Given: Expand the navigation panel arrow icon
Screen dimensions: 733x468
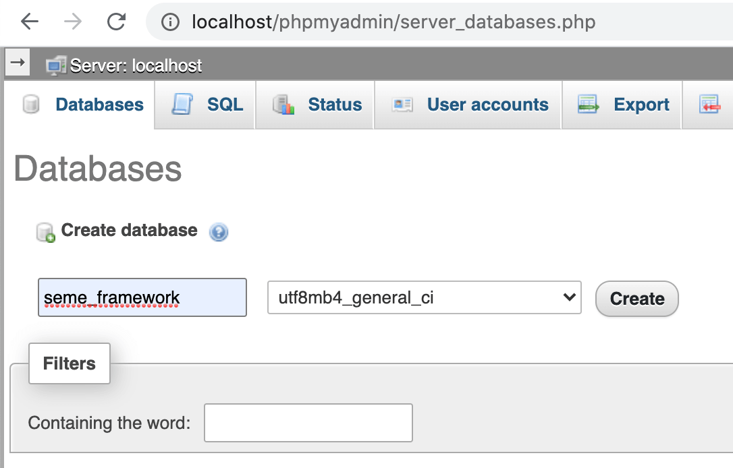Looking at the screenshot, I should point(18,62).
